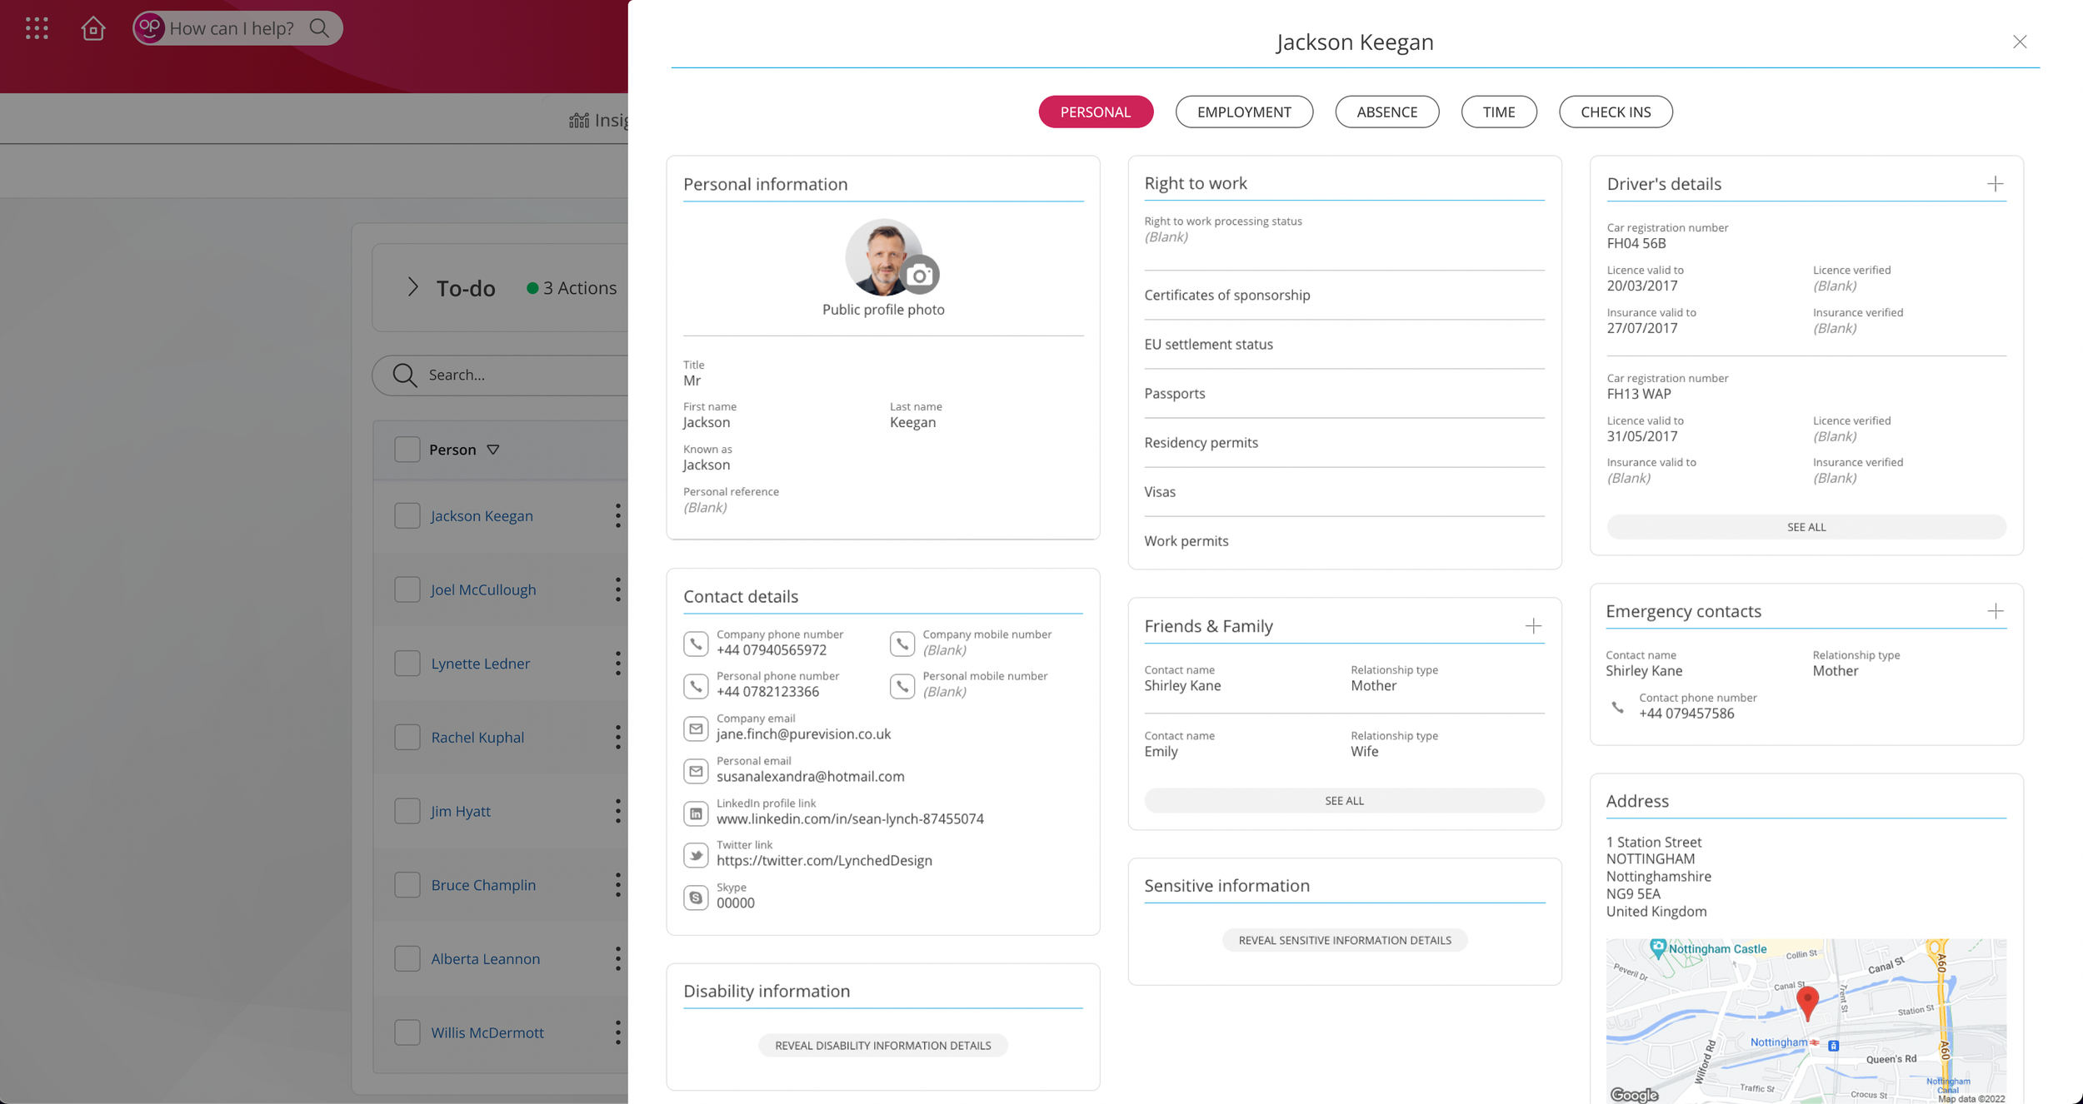
Task: Close the Jackson Keegan panel
Action: click(x=2020, y=42)
